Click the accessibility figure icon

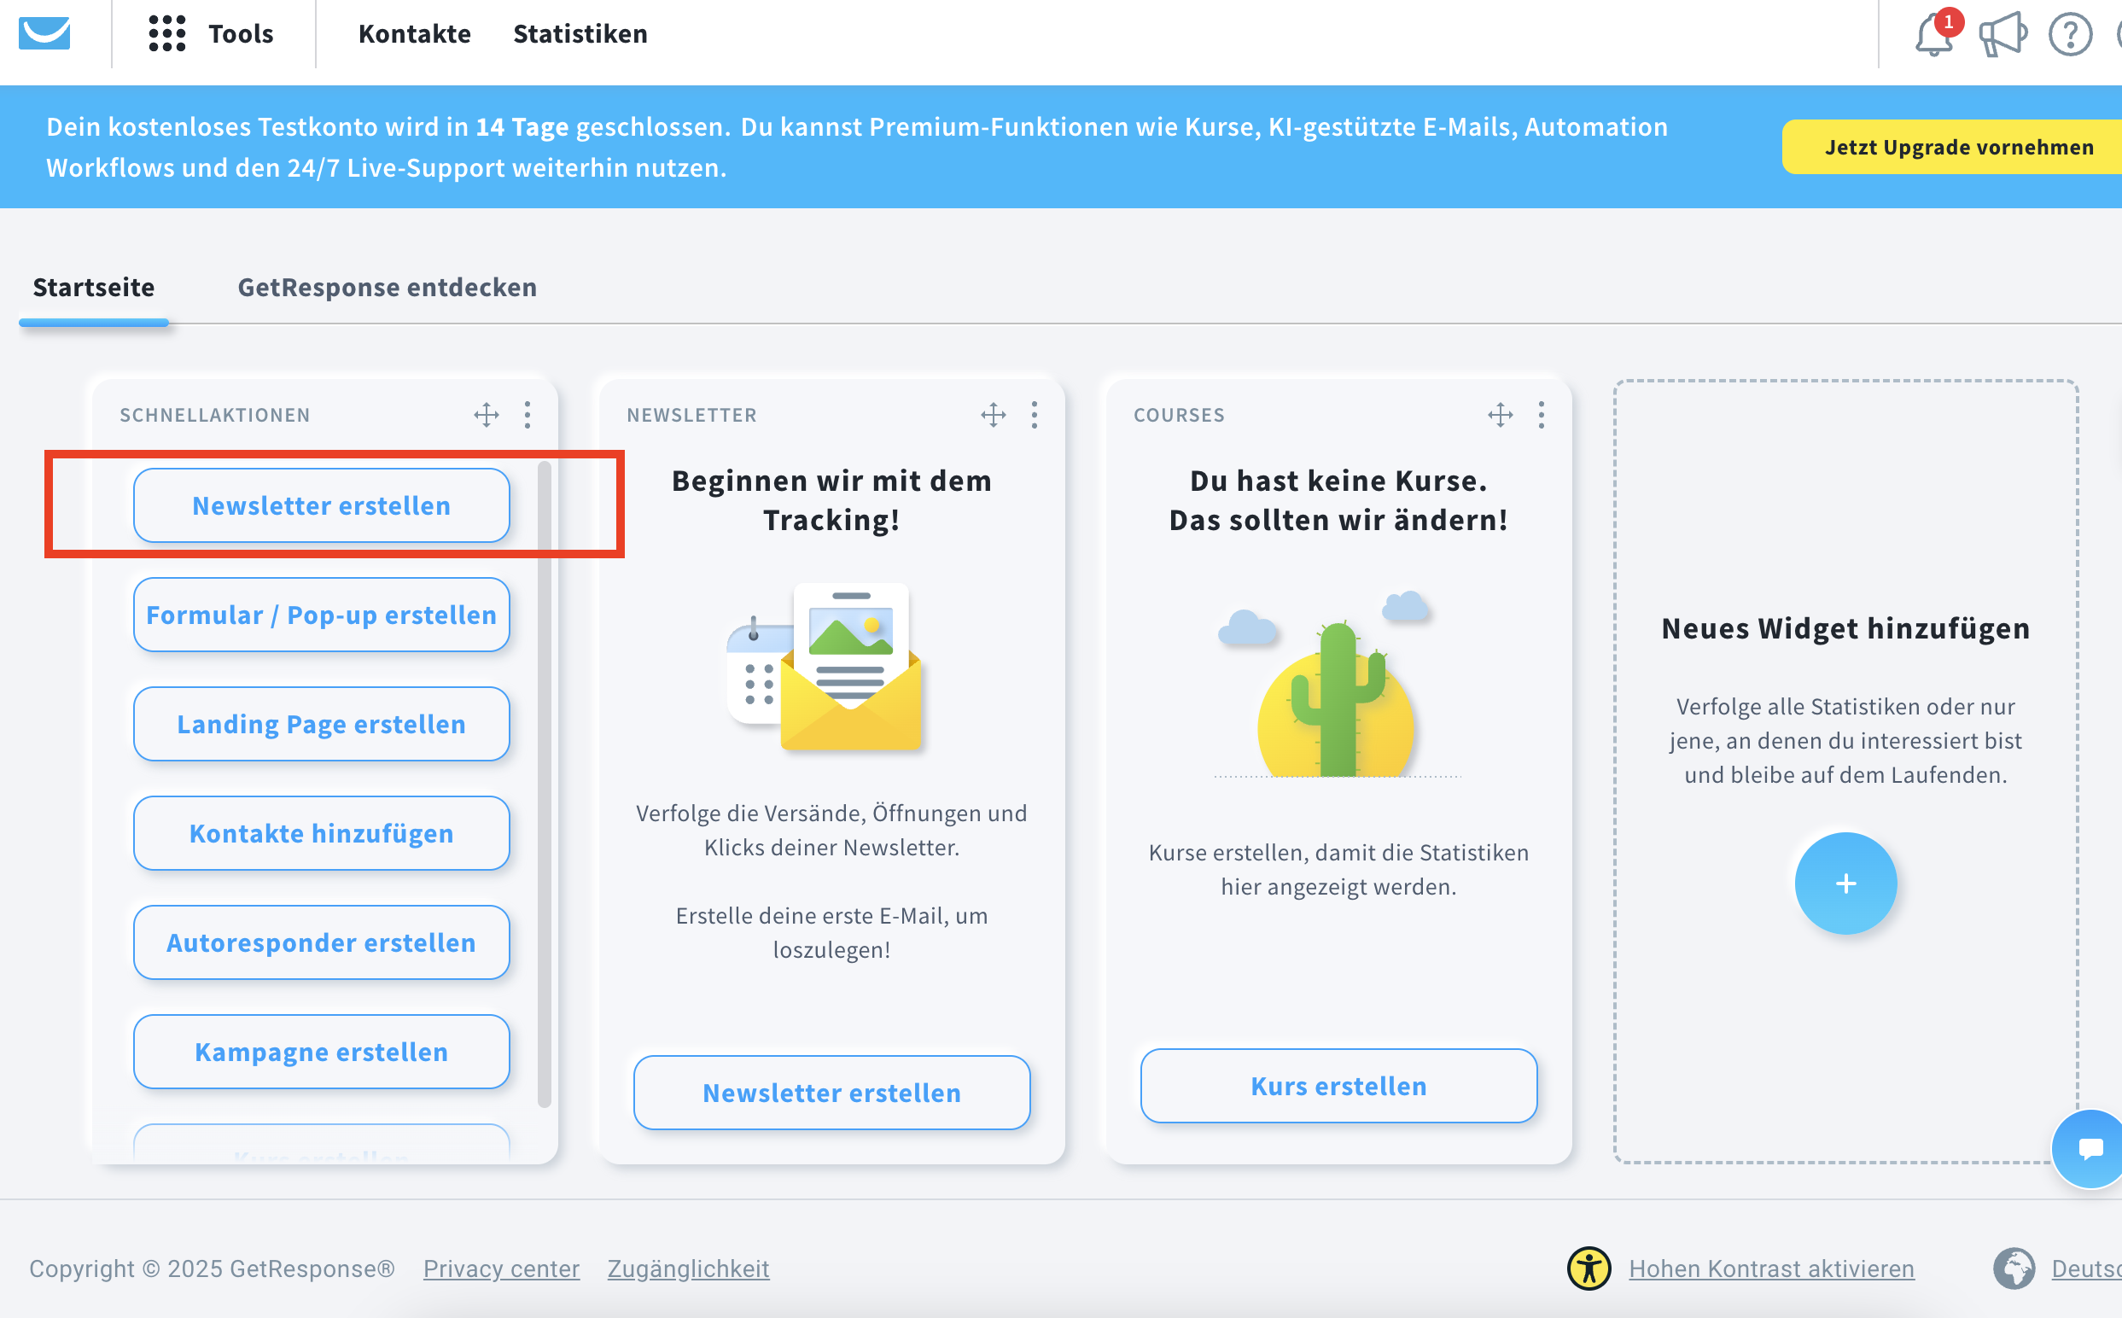click(1589, 1268)
